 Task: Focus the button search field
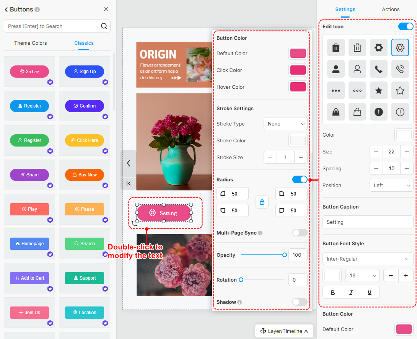(x=57, y=26)
